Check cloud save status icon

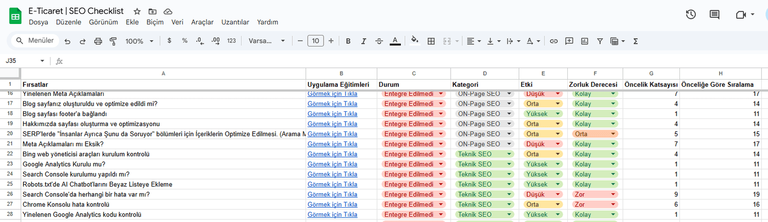(x=168, y=11)
